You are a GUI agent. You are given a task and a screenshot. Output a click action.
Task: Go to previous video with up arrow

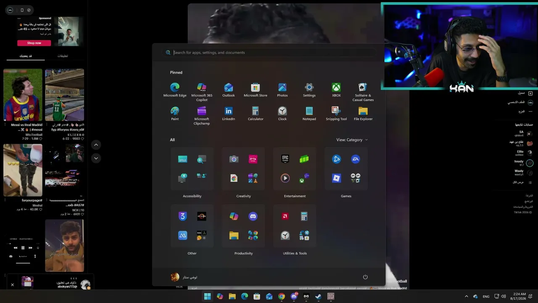(96, 145)
